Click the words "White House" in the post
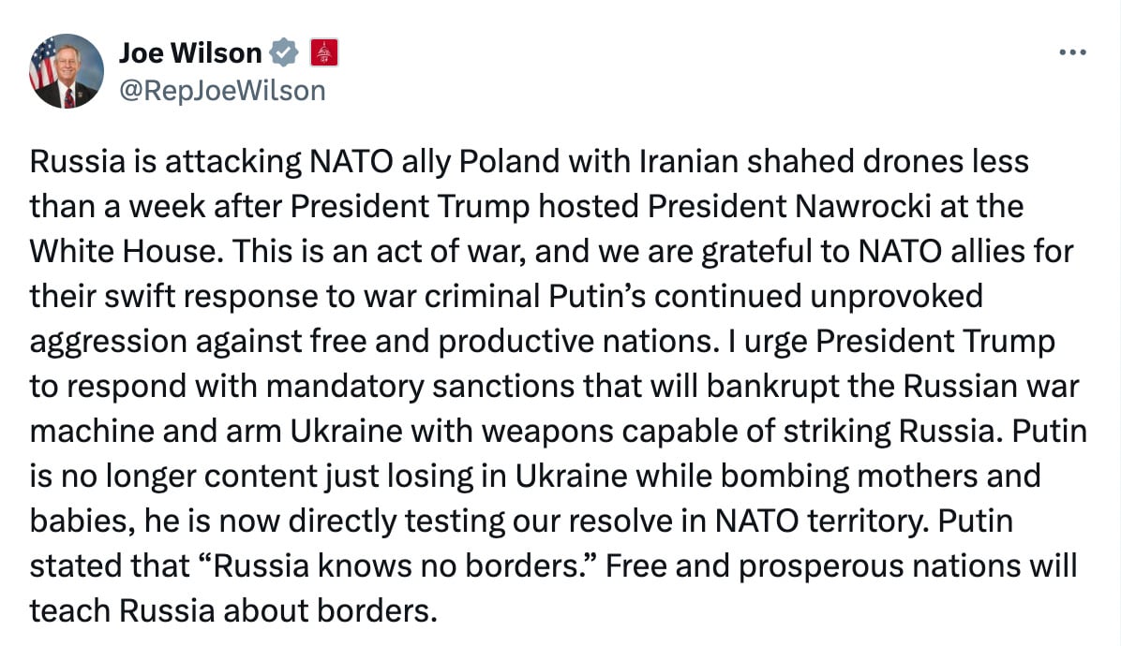 122,251
